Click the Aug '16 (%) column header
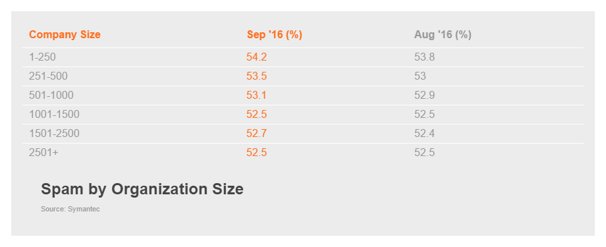Image resolution: width=606 pixels, height=247 pixels. click(x=443, y=35)
